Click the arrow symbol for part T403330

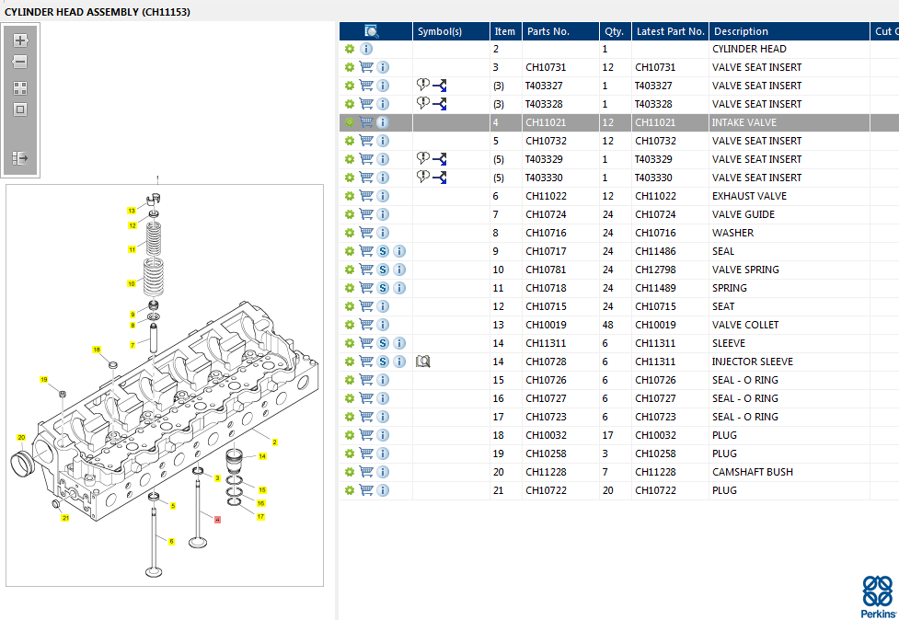coord(440,178)
